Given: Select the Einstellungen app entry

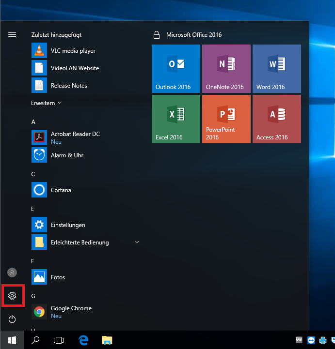Looking at the screenshot, I should (68, 225).
